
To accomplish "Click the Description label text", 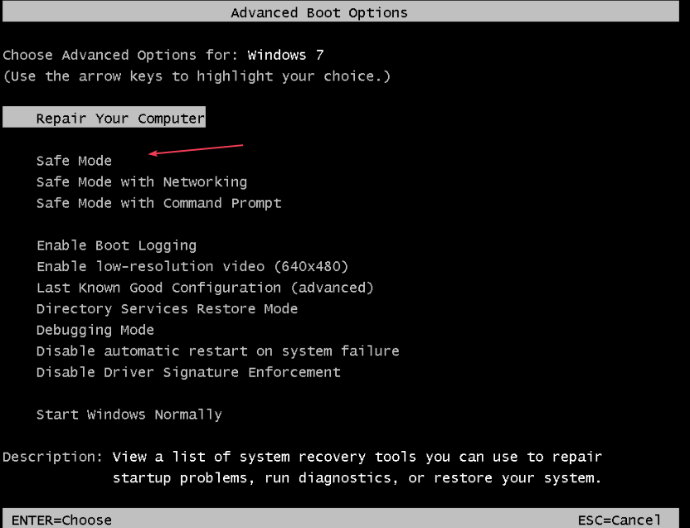I will coord(52,457).
